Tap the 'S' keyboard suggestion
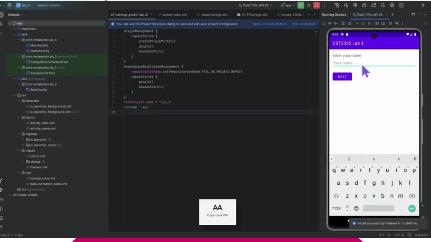431x242 pixels. pyautogui.click(x=349, y=159)
